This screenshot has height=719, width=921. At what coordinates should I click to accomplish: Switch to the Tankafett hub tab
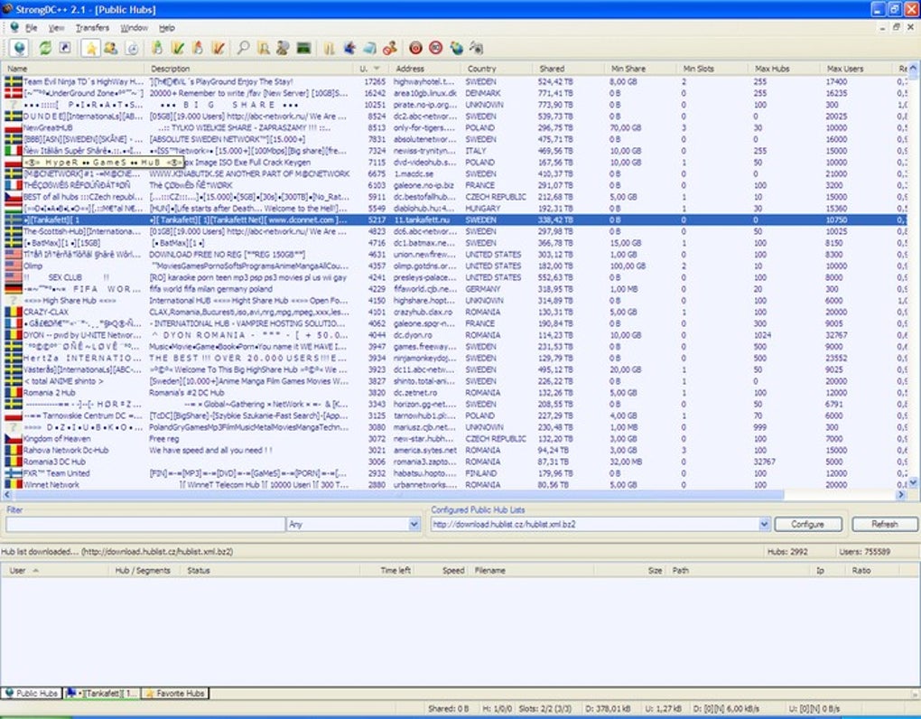click(x=102, y=693)
